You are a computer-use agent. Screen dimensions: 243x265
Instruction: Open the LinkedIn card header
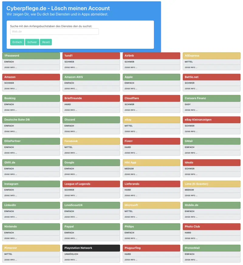(31, 205)
